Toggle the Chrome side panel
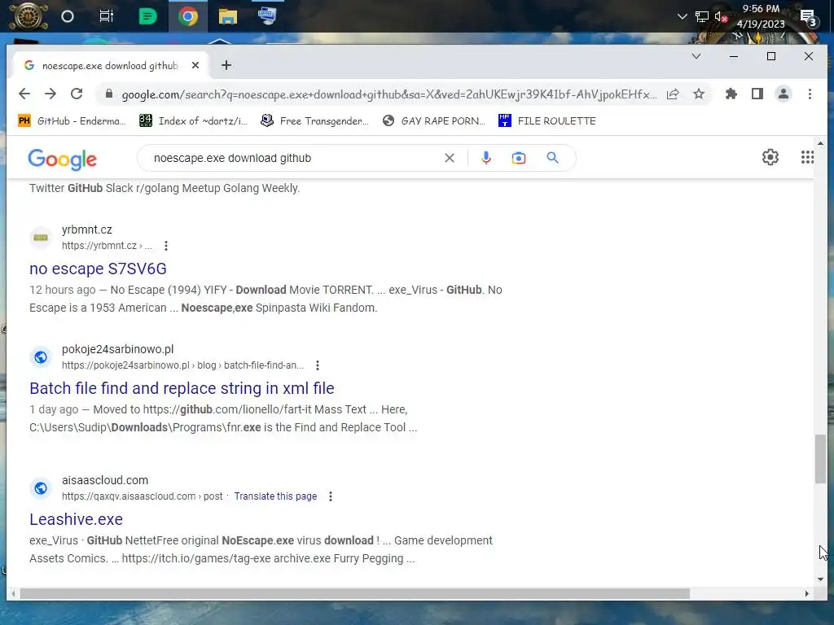 click(x=757, y=94)
